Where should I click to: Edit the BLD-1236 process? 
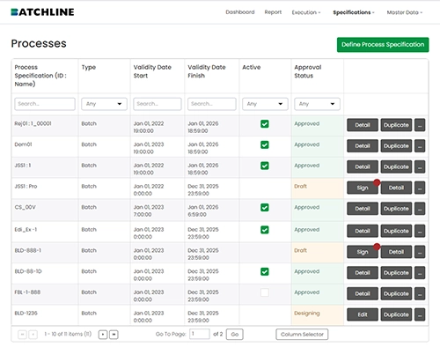[363, 314]
